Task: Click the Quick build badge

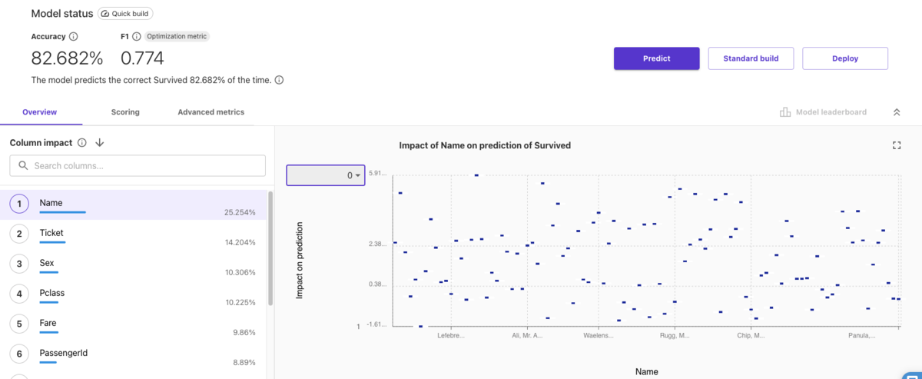Action: pyautogui.click(x=125, y=14)
